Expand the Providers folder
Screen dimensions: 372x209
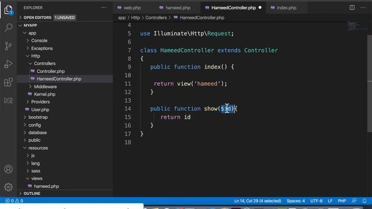click(40, 102)
